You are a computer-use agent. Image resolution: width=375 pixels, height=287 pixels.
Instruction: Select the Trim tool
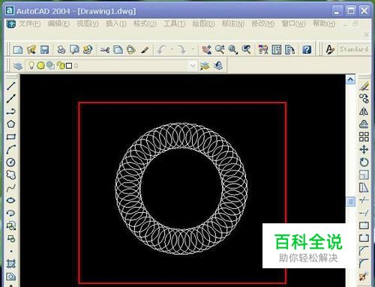point(364,200)
